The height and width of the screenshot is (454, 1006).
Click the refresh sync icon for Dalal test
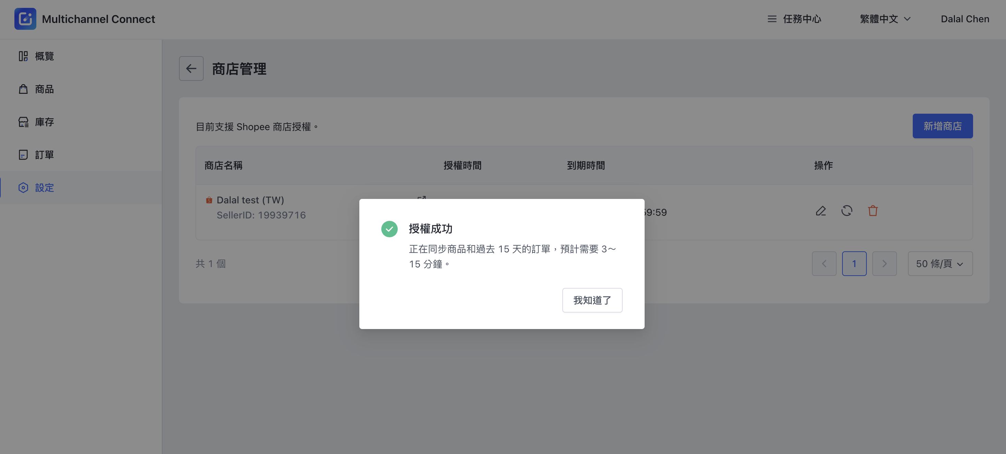tap(846, 211)
